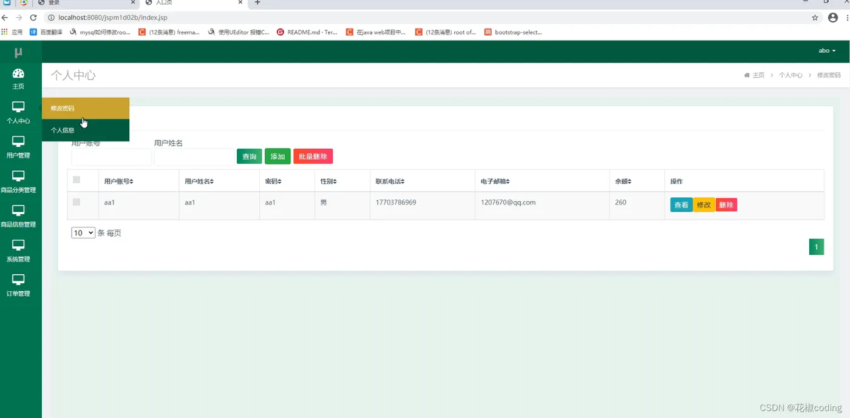The width and height of the screenshot is (850, 418).
Task: Click the μ logo at sidebar top
Action: (18, 52)
